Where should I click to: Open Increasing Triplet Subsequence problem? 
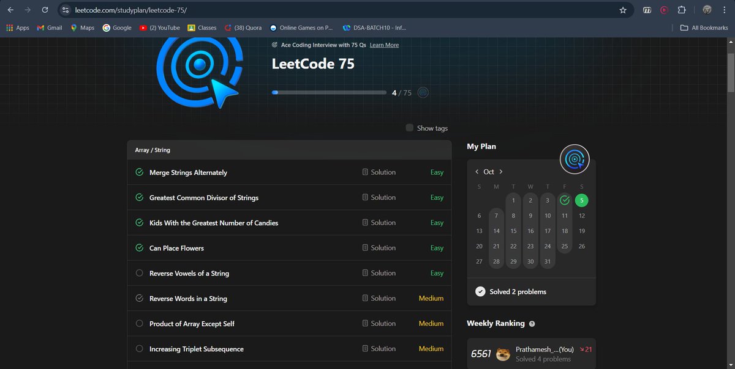click(x=197, y=349)
